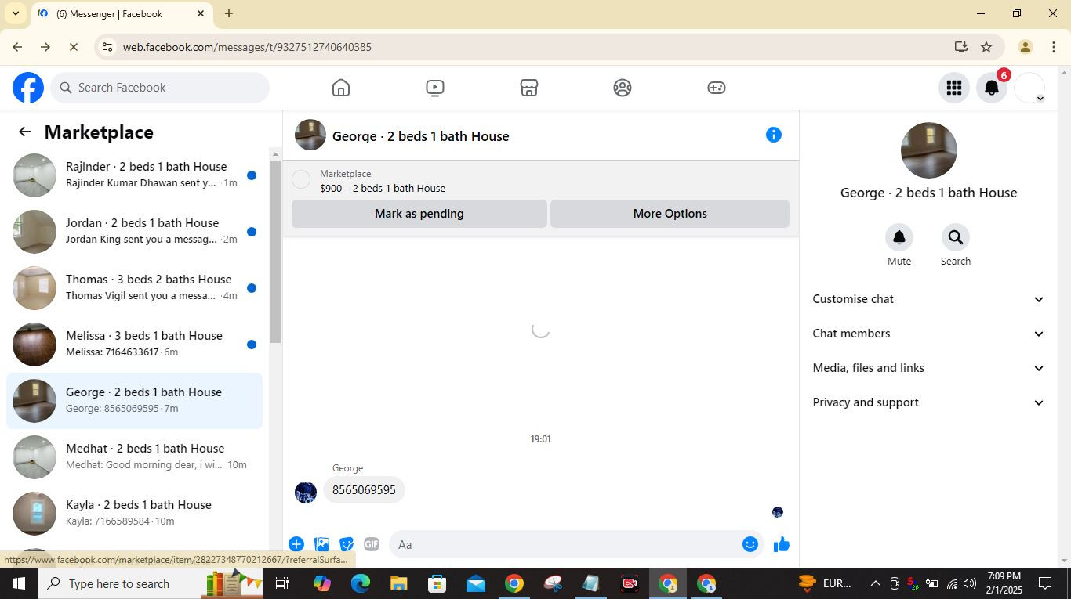Open Microsoft Edge from taskbar
Viewport: 1071px width, 599px height.
click(361, 583)
